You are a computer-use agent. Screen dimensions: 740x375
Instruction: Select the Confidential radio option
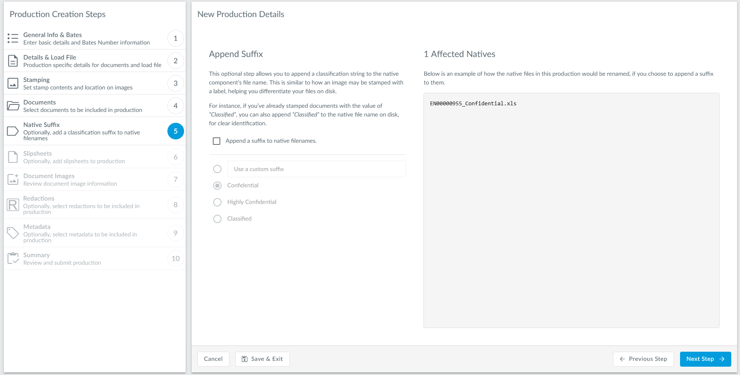pos(217,186)
